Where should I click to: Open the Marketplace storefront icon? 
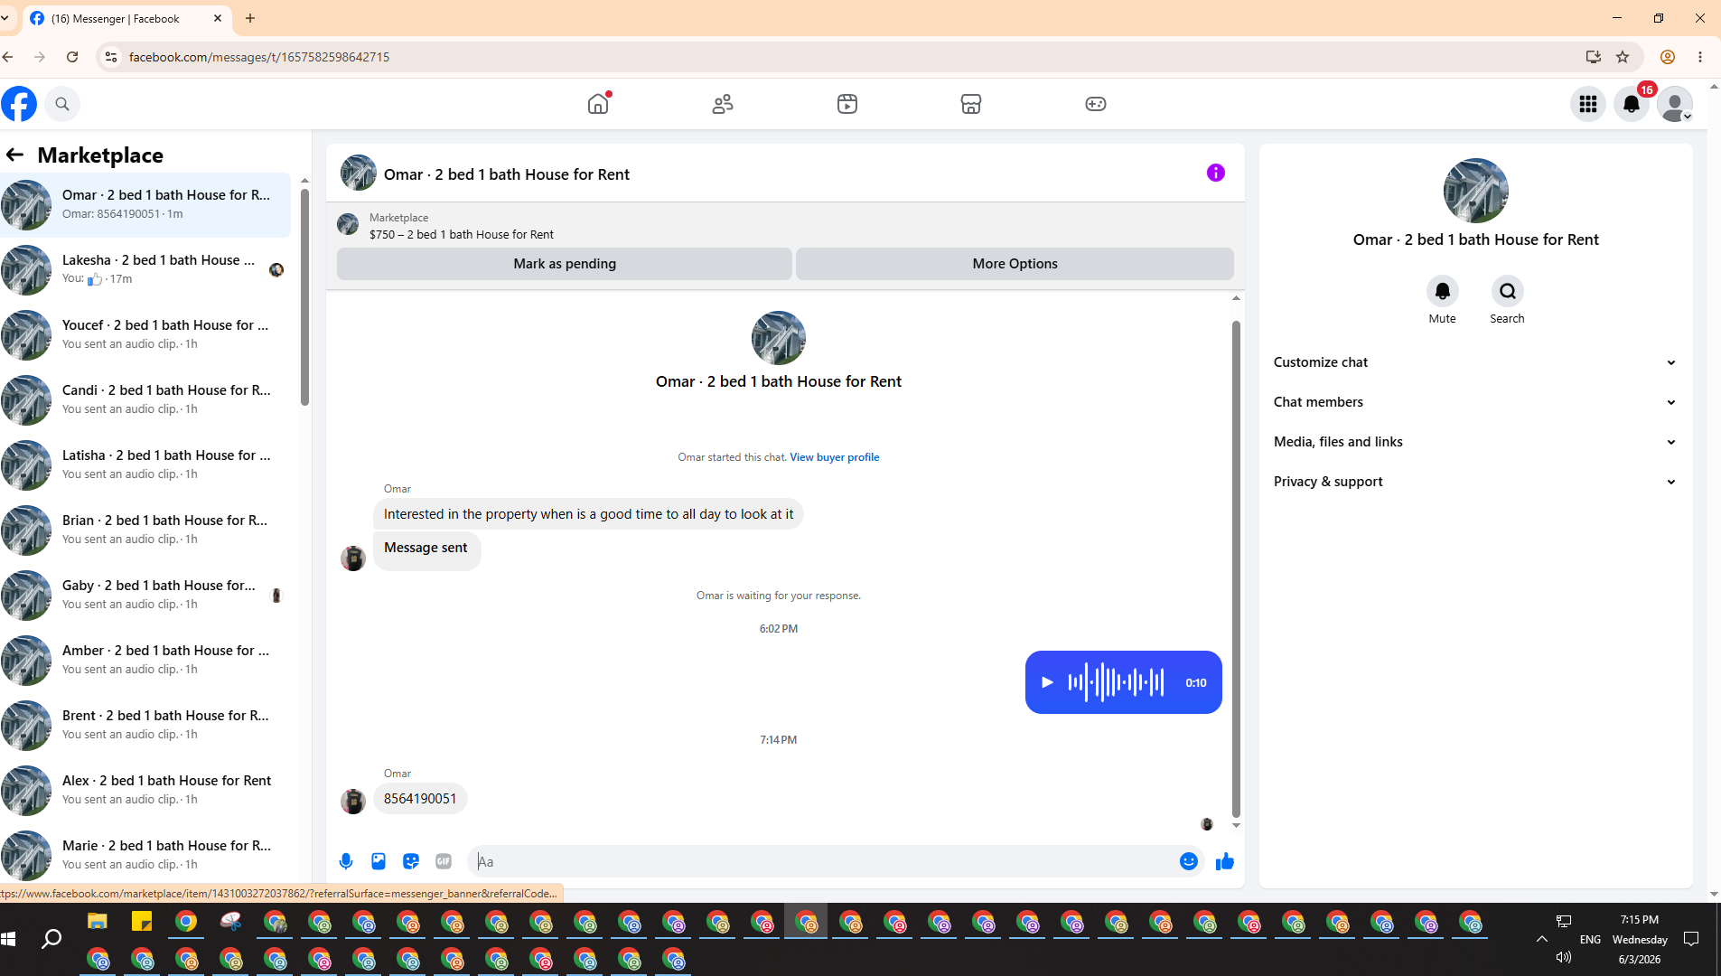[971, 104]
